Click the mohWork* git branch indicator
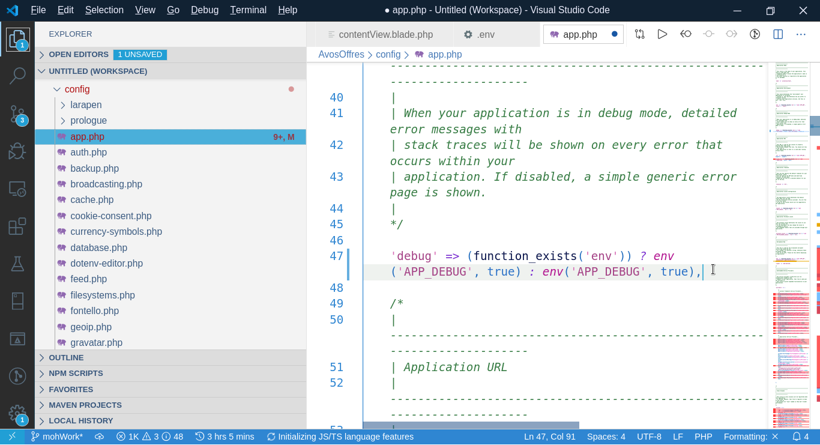 (x=57, y=437)
